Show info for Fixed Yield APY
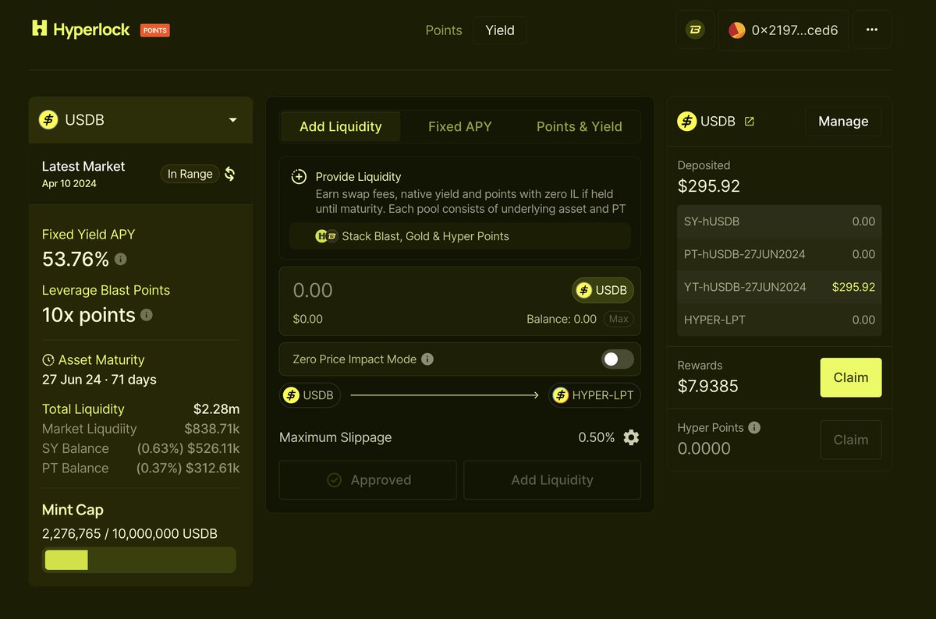 pos(121,259)
